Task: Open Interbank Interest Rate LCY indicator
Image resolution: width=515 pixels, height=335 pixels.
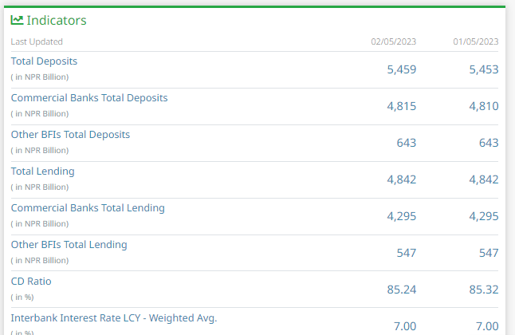Action: pyautogui.click(x=113, y=317)
